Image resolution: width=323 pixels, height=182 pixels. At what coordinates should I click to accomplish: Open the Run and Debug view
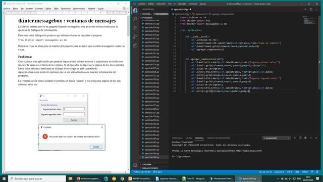point(135,36)
